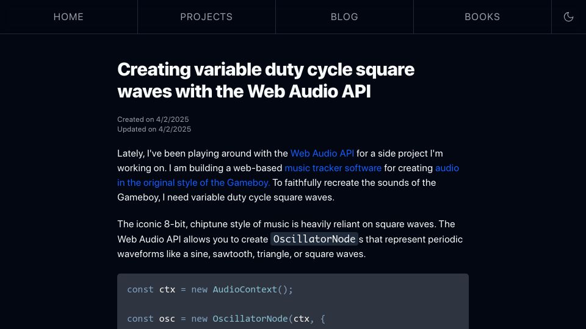This screenshot has height=329, width=586.
Task: Click the 'const osc = new OscillatorNode(ctx, {' line
Action: tap(226, 319)
